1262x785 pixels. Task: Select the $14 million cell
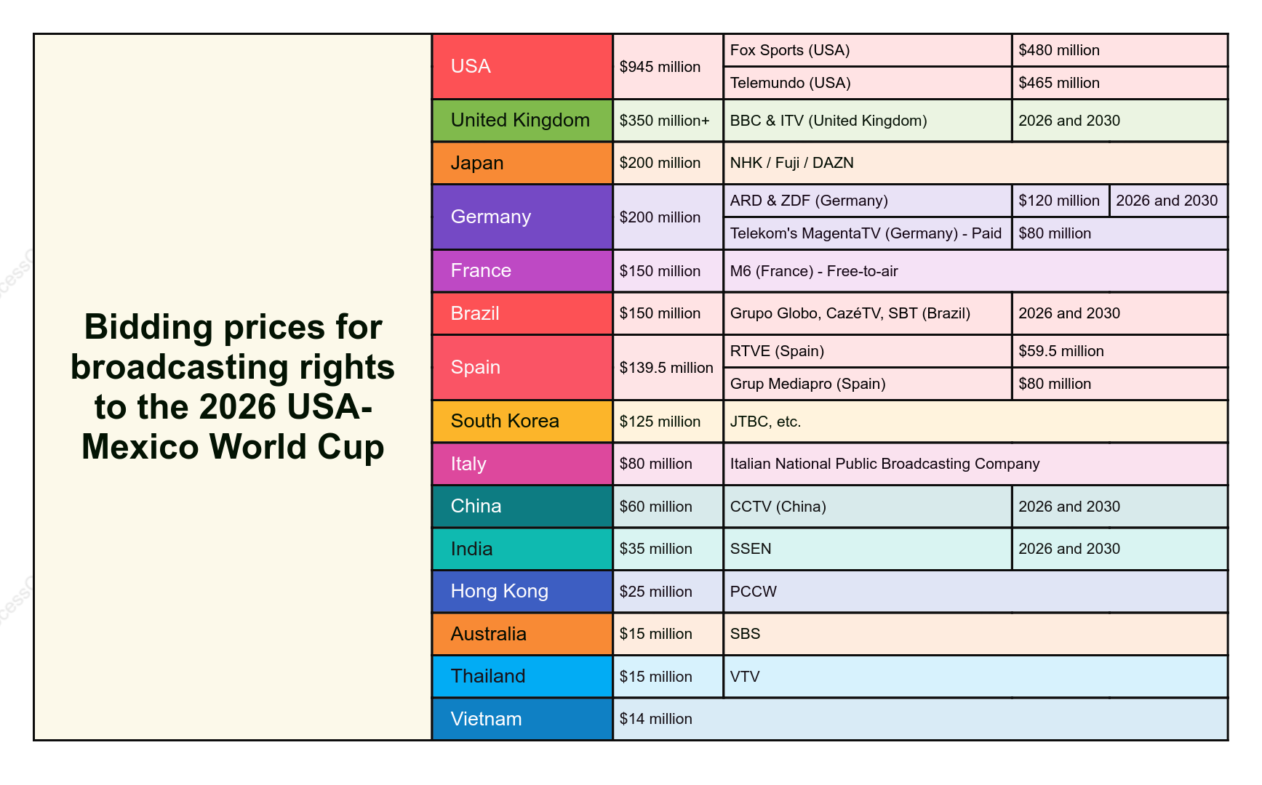coord(921,719)
